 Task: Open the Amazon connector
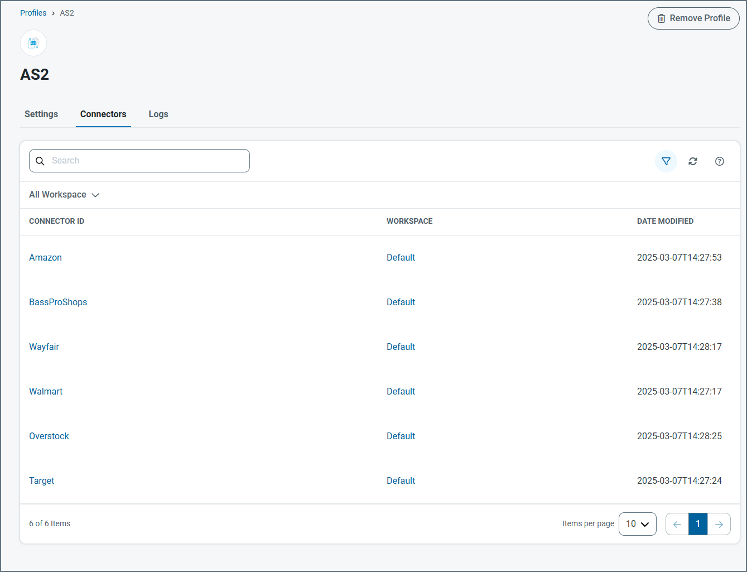coord(45,257)
